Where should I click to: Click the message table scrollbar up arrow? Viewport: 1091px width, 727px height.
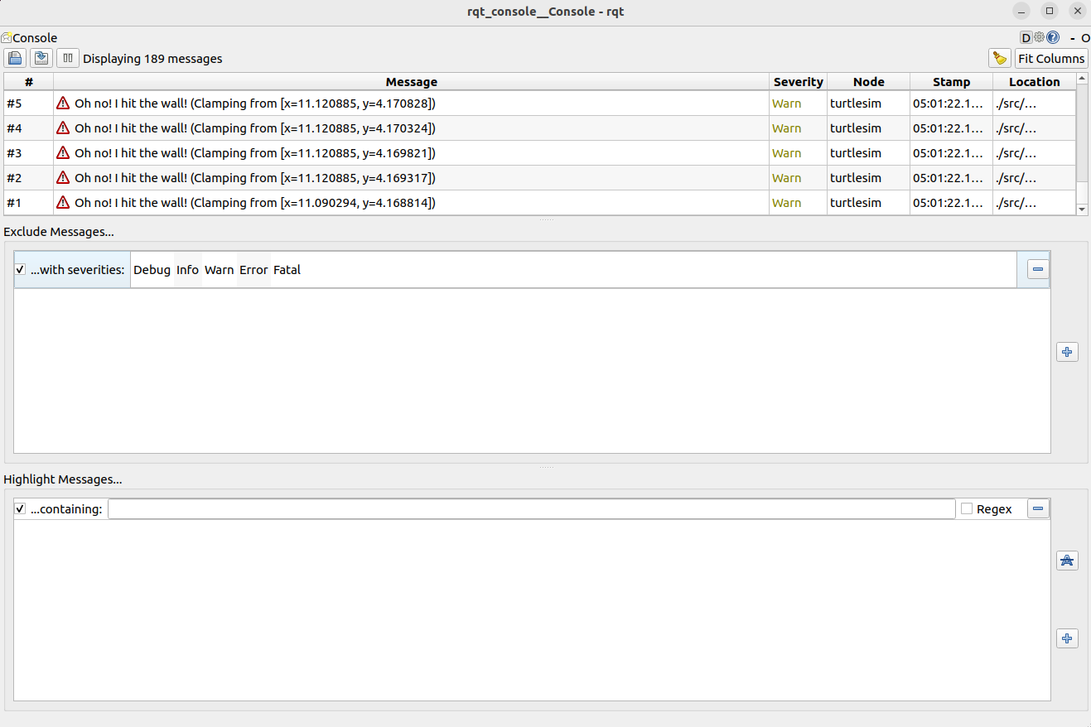point(1082,79)
